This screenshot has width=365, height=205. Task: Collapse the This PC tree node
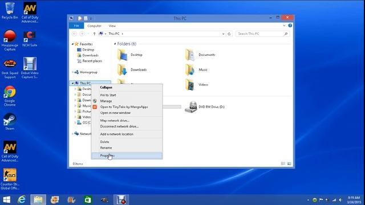[72, 83]
